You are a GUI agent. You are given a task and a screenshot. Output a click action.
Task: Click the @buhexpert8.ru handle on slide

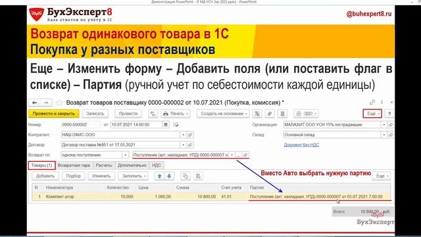tap(369, 14)
